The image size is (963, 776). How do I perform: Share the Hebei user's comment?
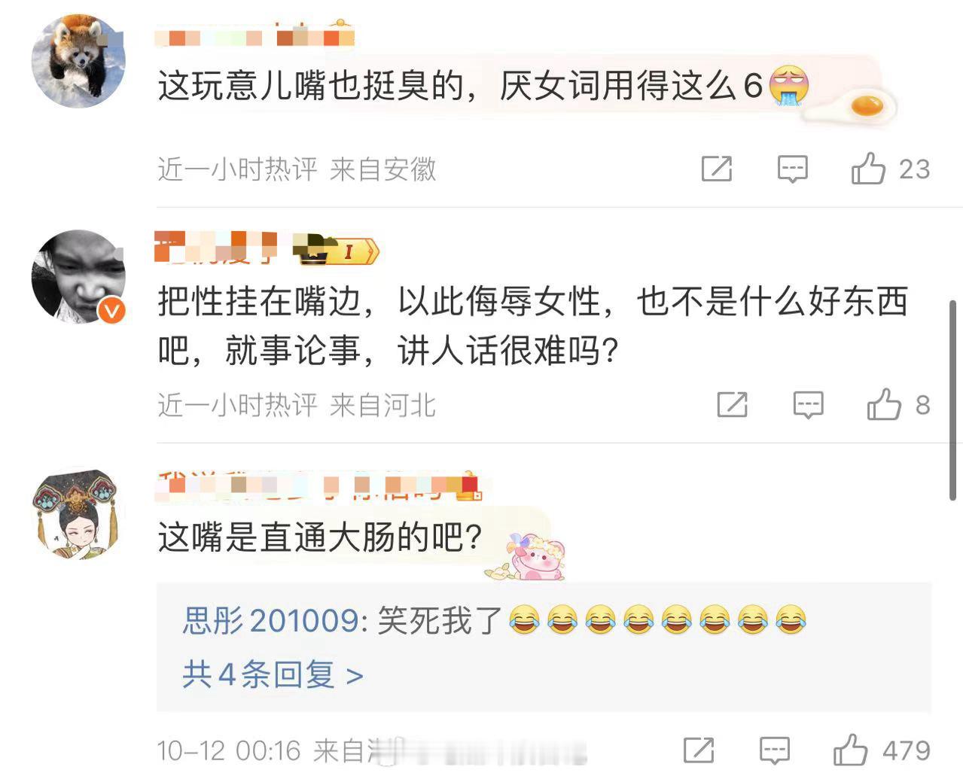coord(732,405)
